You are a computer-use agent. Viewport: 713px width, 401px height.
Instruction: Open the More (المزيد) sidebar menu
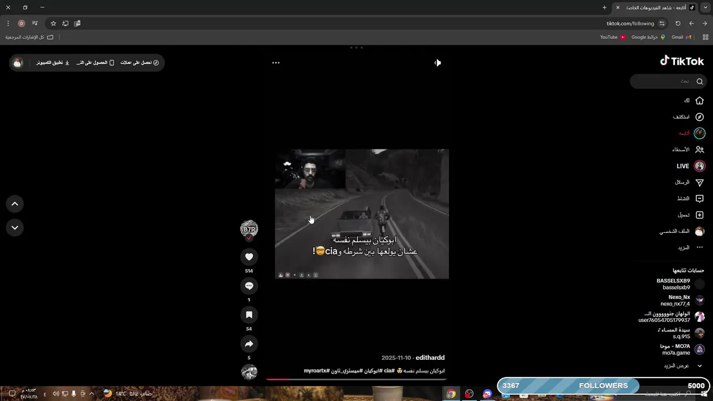(x=691, y=247)
